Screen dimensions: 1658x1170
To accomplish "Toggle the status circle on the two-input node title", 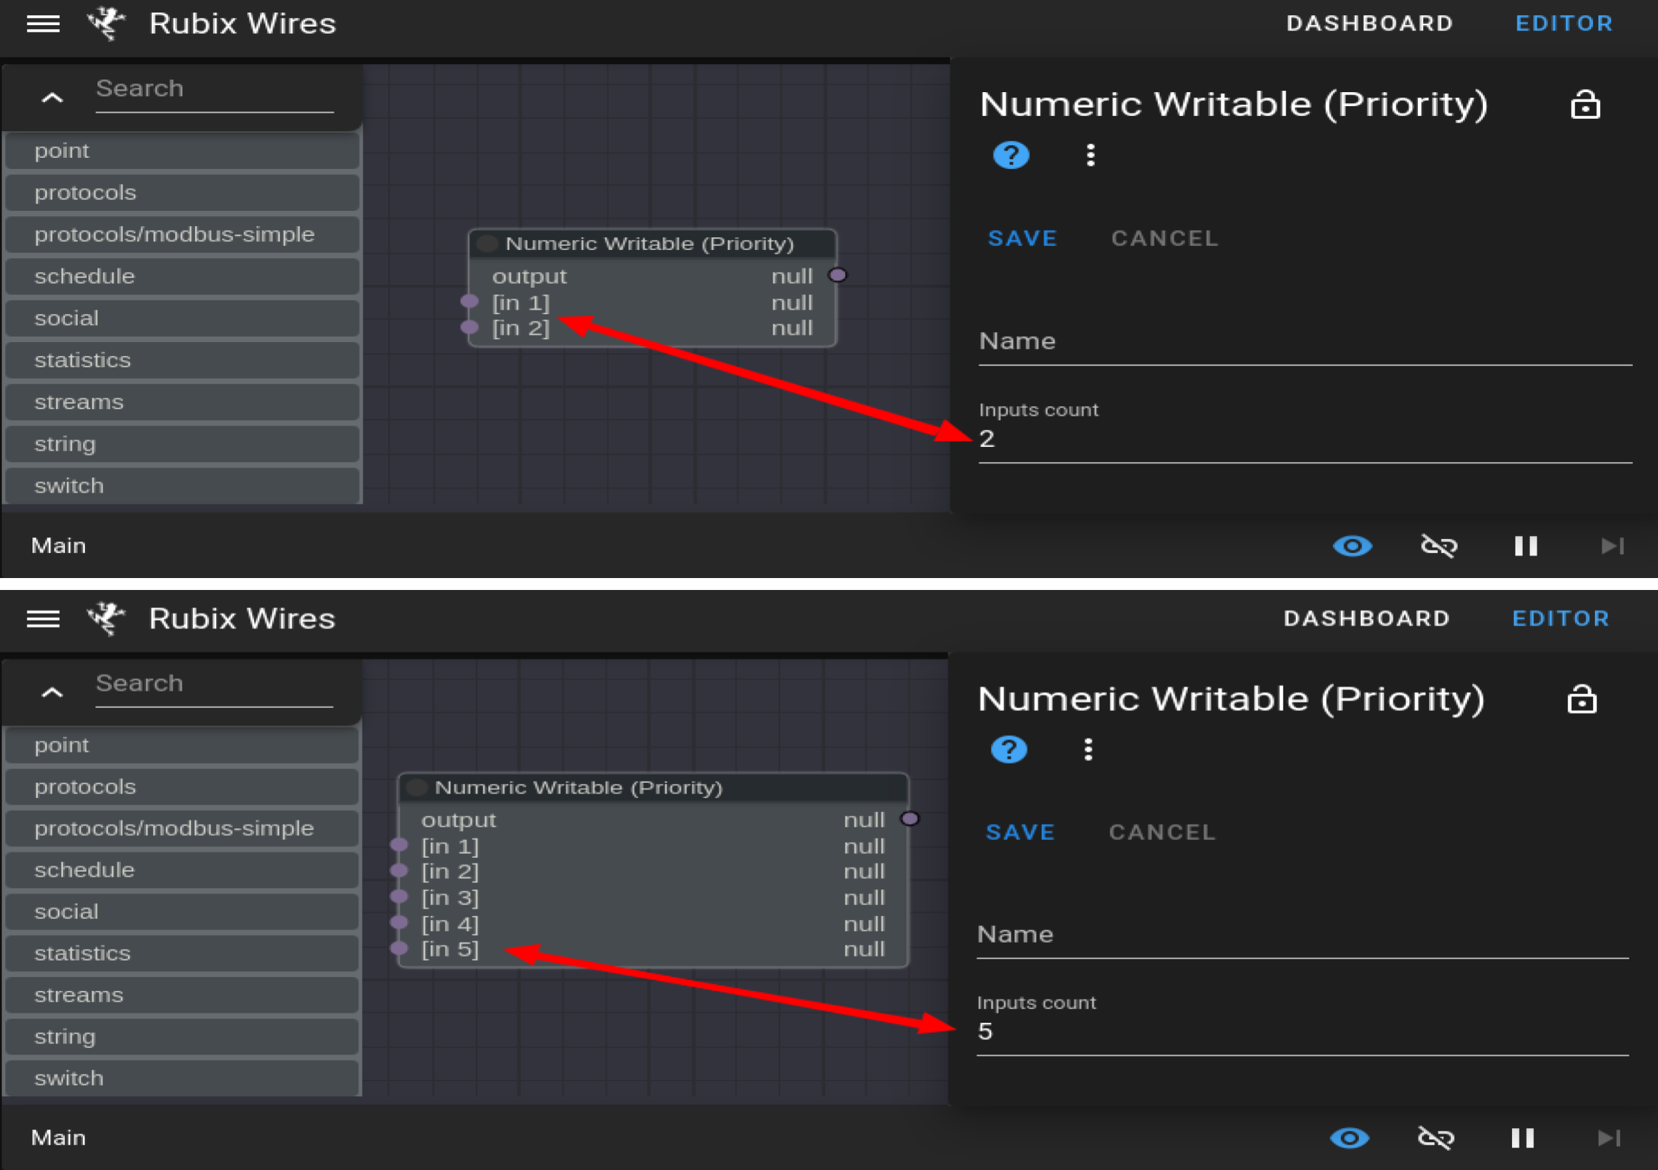I will (x=487, y=243).
